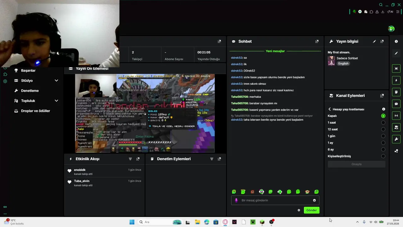Select the 1 ay radio option
The width and height of the screenshot is (403, 227).
pos(383,143)
